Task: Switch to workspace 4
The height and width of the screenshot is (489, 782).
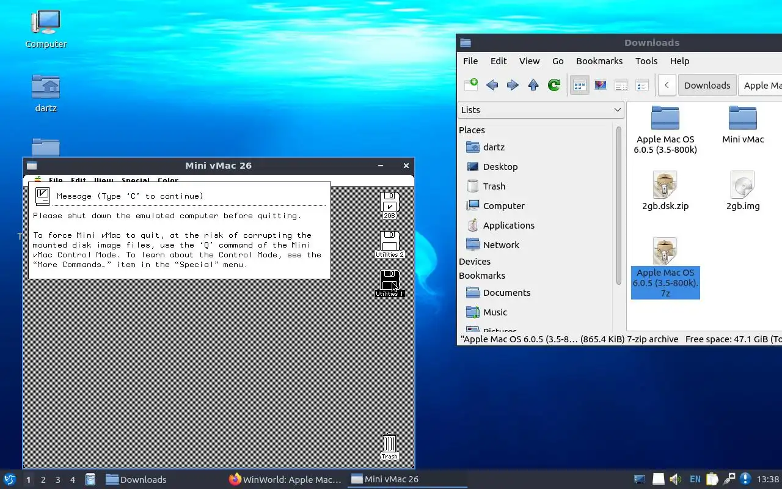Action: pyautogui.click(x=72, y=480)
